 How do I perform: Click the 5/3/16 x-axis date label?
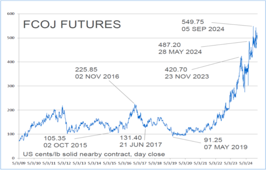pos(125,164)
